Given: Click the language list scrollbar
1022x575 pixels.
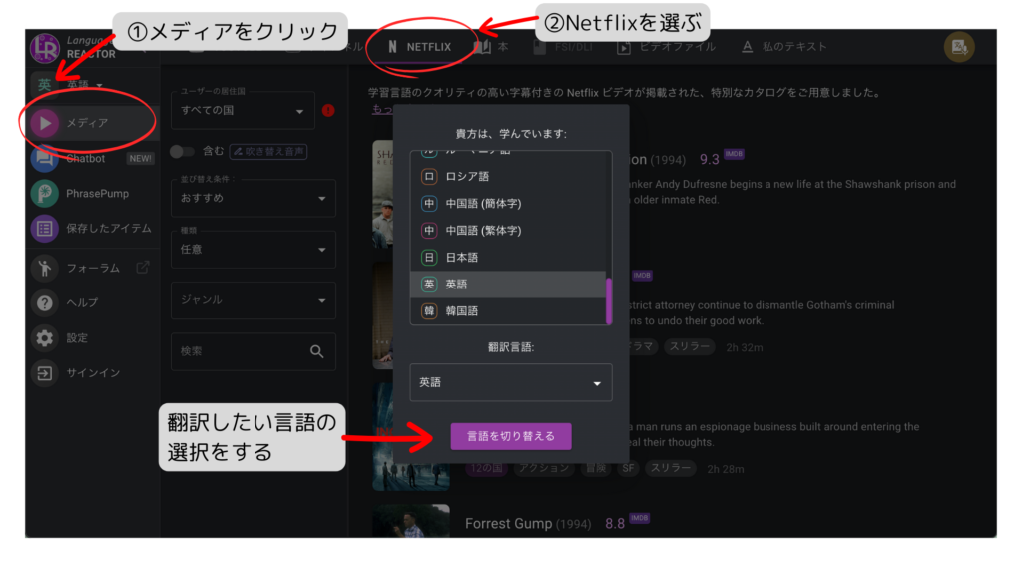Looking at the screenshot, I should 609,301.
